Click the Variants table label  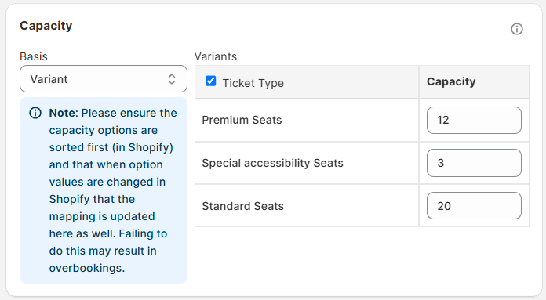pyautogui.click(x=216, y=56)
